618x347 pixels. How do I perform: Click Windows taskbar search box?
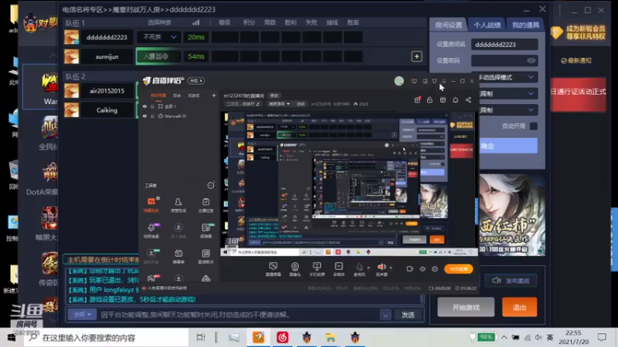[107, 338]
